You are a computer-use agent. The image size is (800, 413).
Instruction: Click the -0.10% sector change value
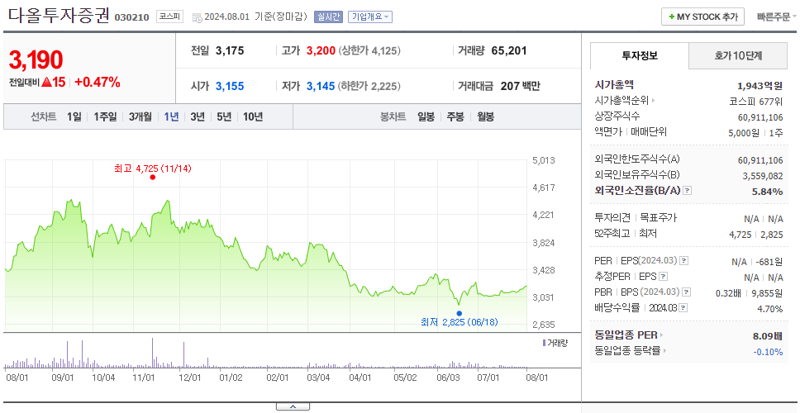point(768,352)
